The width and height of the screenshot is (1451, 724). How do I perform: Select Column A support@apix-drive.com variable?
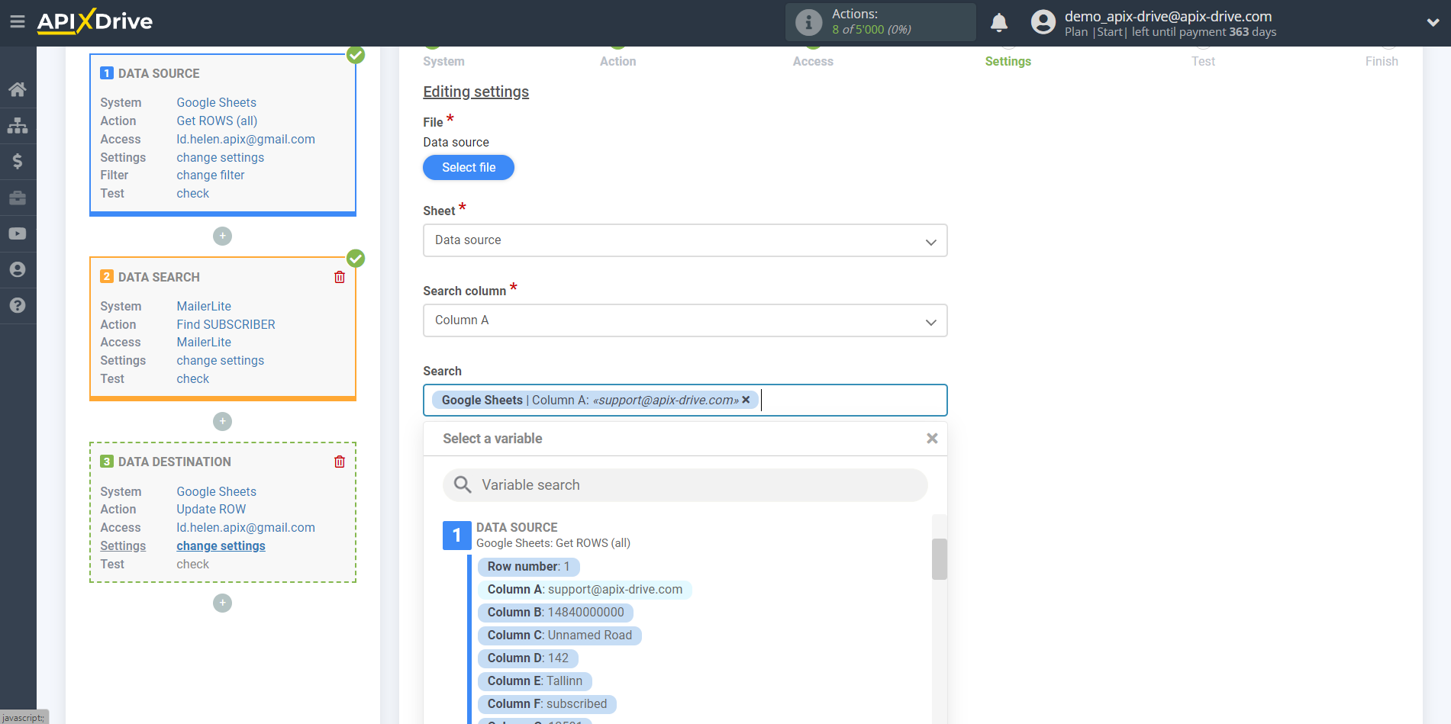click(585, 590)
